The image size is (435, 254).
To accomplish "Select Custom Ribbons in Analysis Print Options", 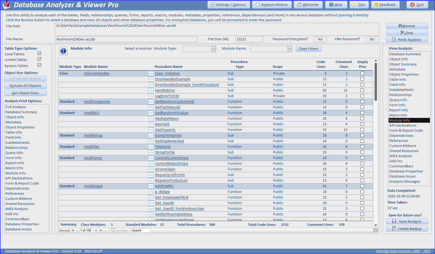I will point(19,199).
